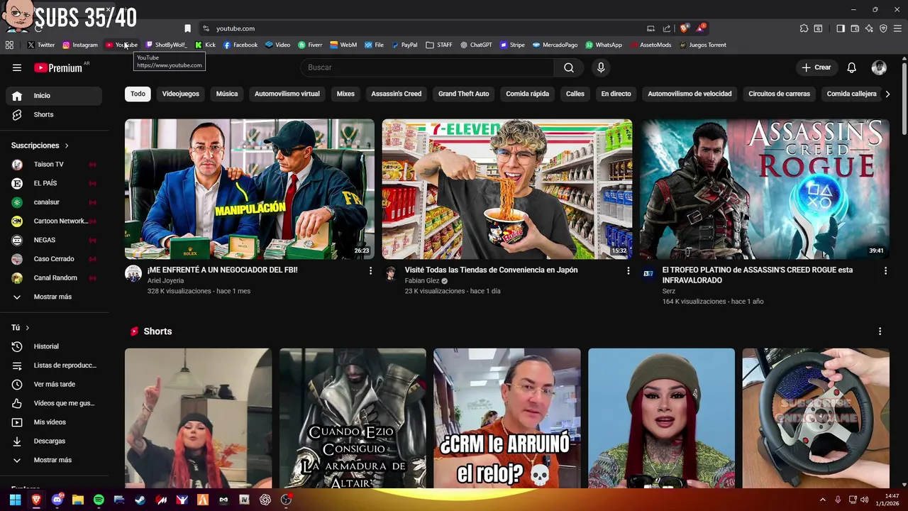Show hidden system tray icons
908x511 pixels.
(x=823, y=500)
